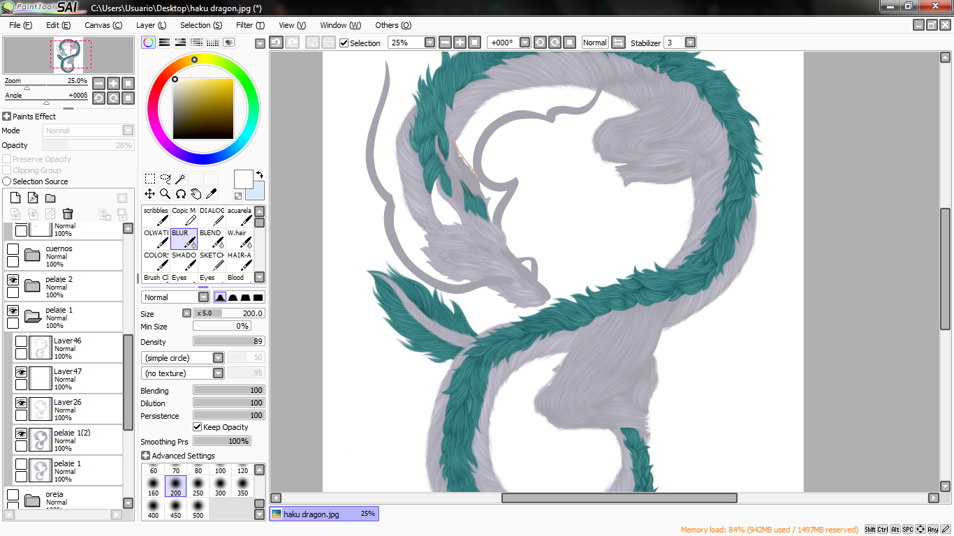This screenshot has height=536, width=954.
Task: Select the flat brush edge shape
Action: point(258,297)
